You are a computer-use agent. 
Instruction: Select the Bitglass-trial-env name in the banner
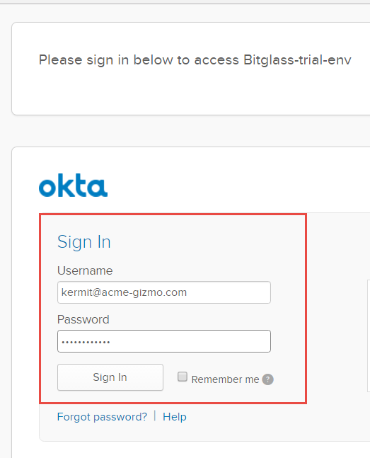click(x=297, y=60)
